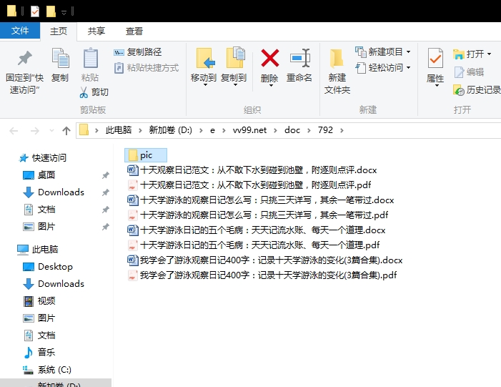Cut selection with scissors 剪切
The image size is (501, 387).
[x=94, y=92]
